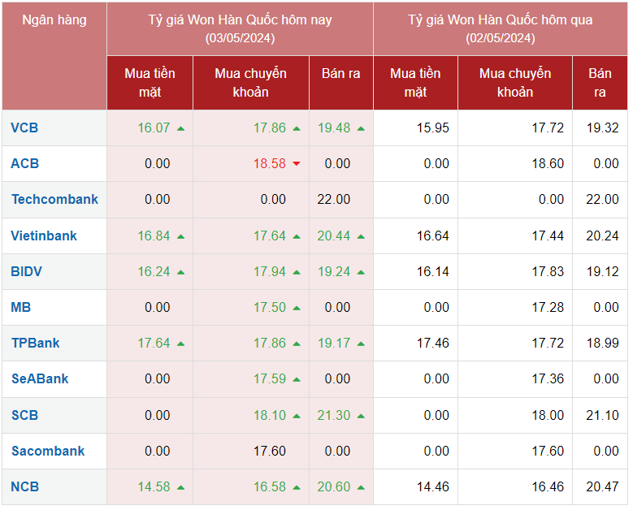Image resolution: width=633 pixels, height=510 pixels.
Task: Open the Techcombank bank link
Action: click(x=54, y=199)
